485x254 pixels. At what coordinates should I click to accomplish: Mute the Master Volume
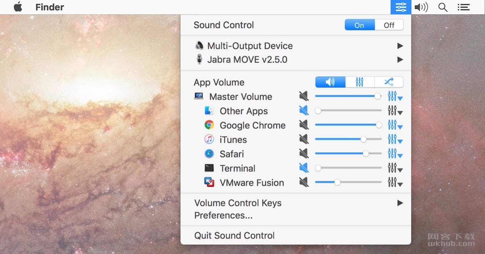[304, 96]
